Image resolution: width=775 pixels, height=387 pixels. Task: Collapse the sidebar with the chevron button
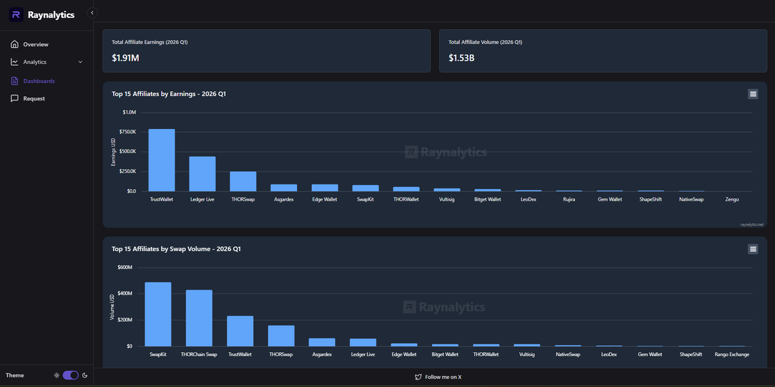(92, 13)
